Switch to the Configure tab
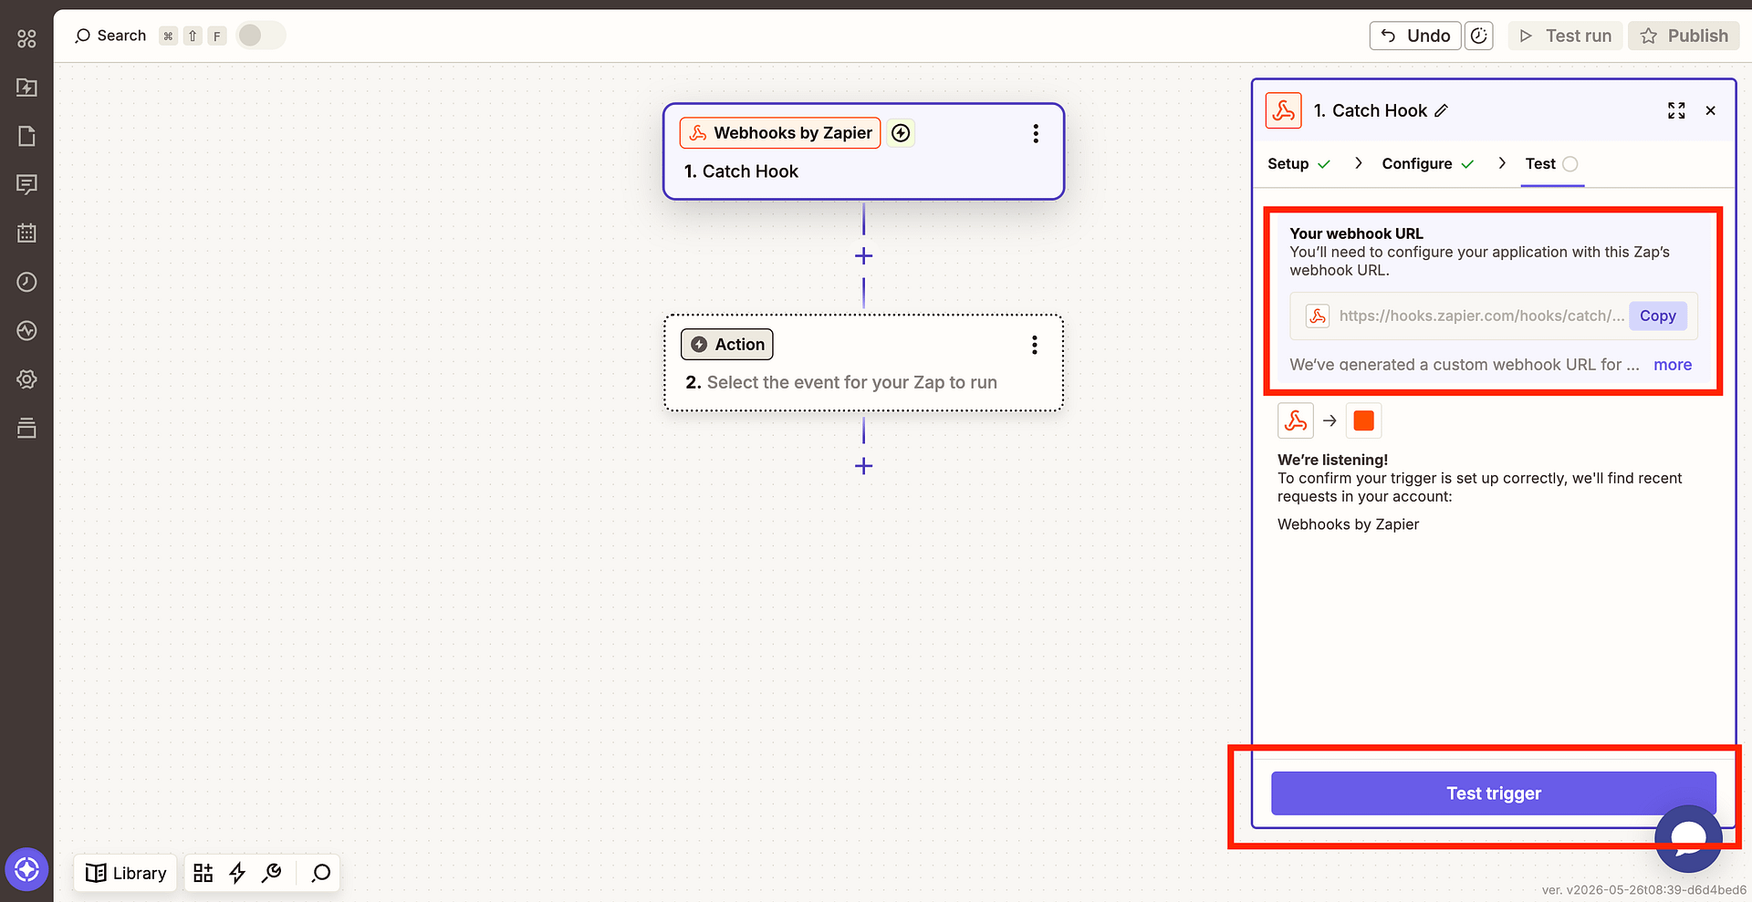Screen dimensions: 1752x902 tap(1428, 163)
